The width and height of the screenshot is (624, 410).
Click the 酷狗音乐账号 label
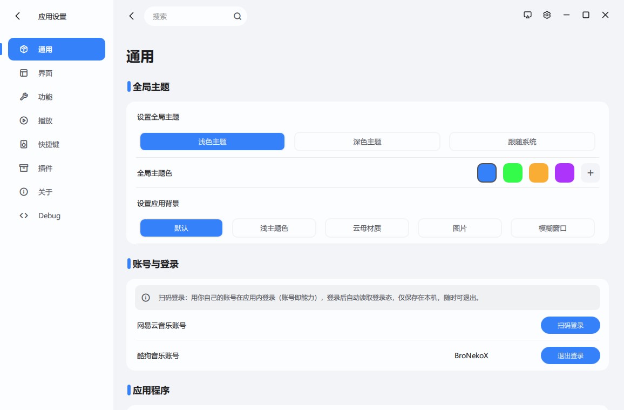(x=158, y=356)
